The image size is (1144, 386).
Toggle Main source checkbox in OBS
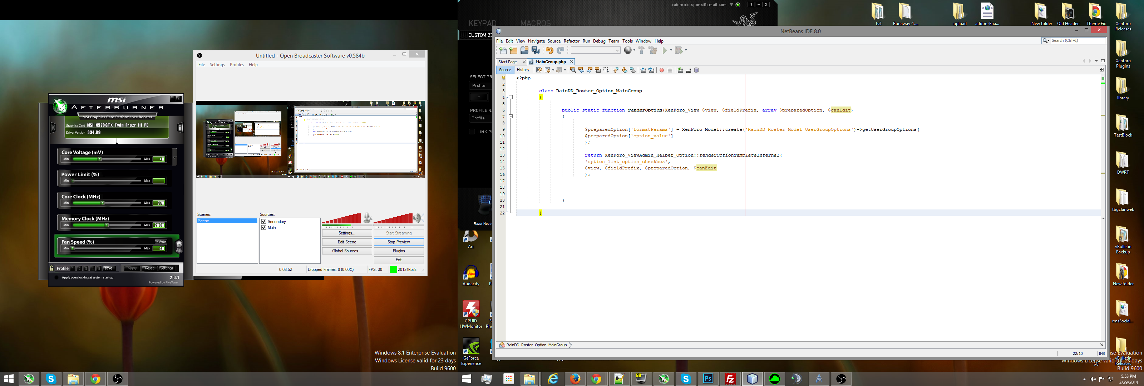tap(264, 227)
